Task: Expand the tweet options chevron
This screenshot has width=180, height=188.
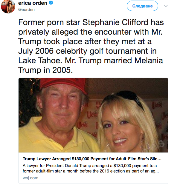Action: point(166,6)
